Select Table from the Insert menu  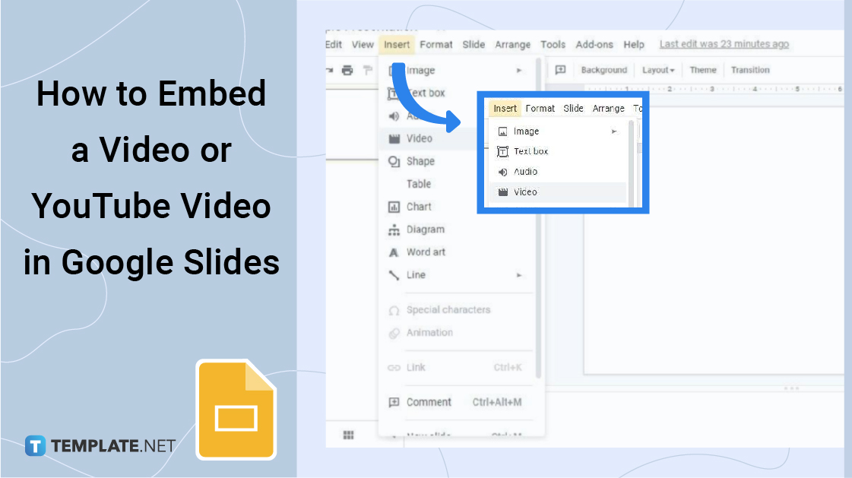tap(418, 184)
